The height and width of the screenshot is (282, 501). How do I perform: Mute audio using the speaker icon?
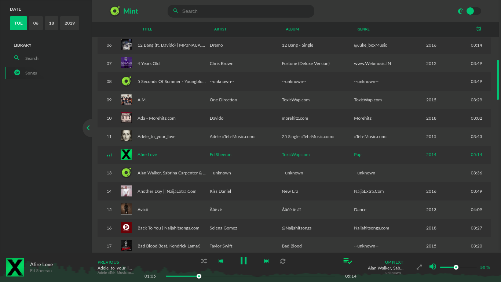tap(433, 267)
